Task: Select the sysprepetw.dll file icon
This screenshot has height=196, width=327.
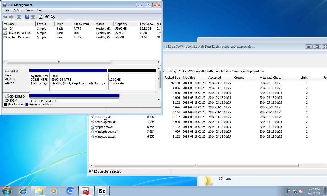Action: 93,127
